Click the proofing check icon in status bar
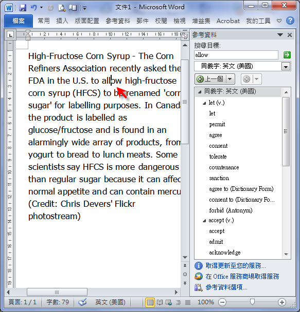The height and width of the screenshot is (312, 300). tap(82, 302)
